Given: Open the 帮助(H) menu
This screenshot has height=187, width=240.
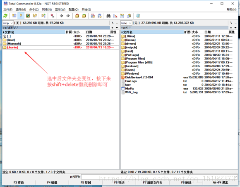Looking at the screenshot, I should (x=232, y=9).
